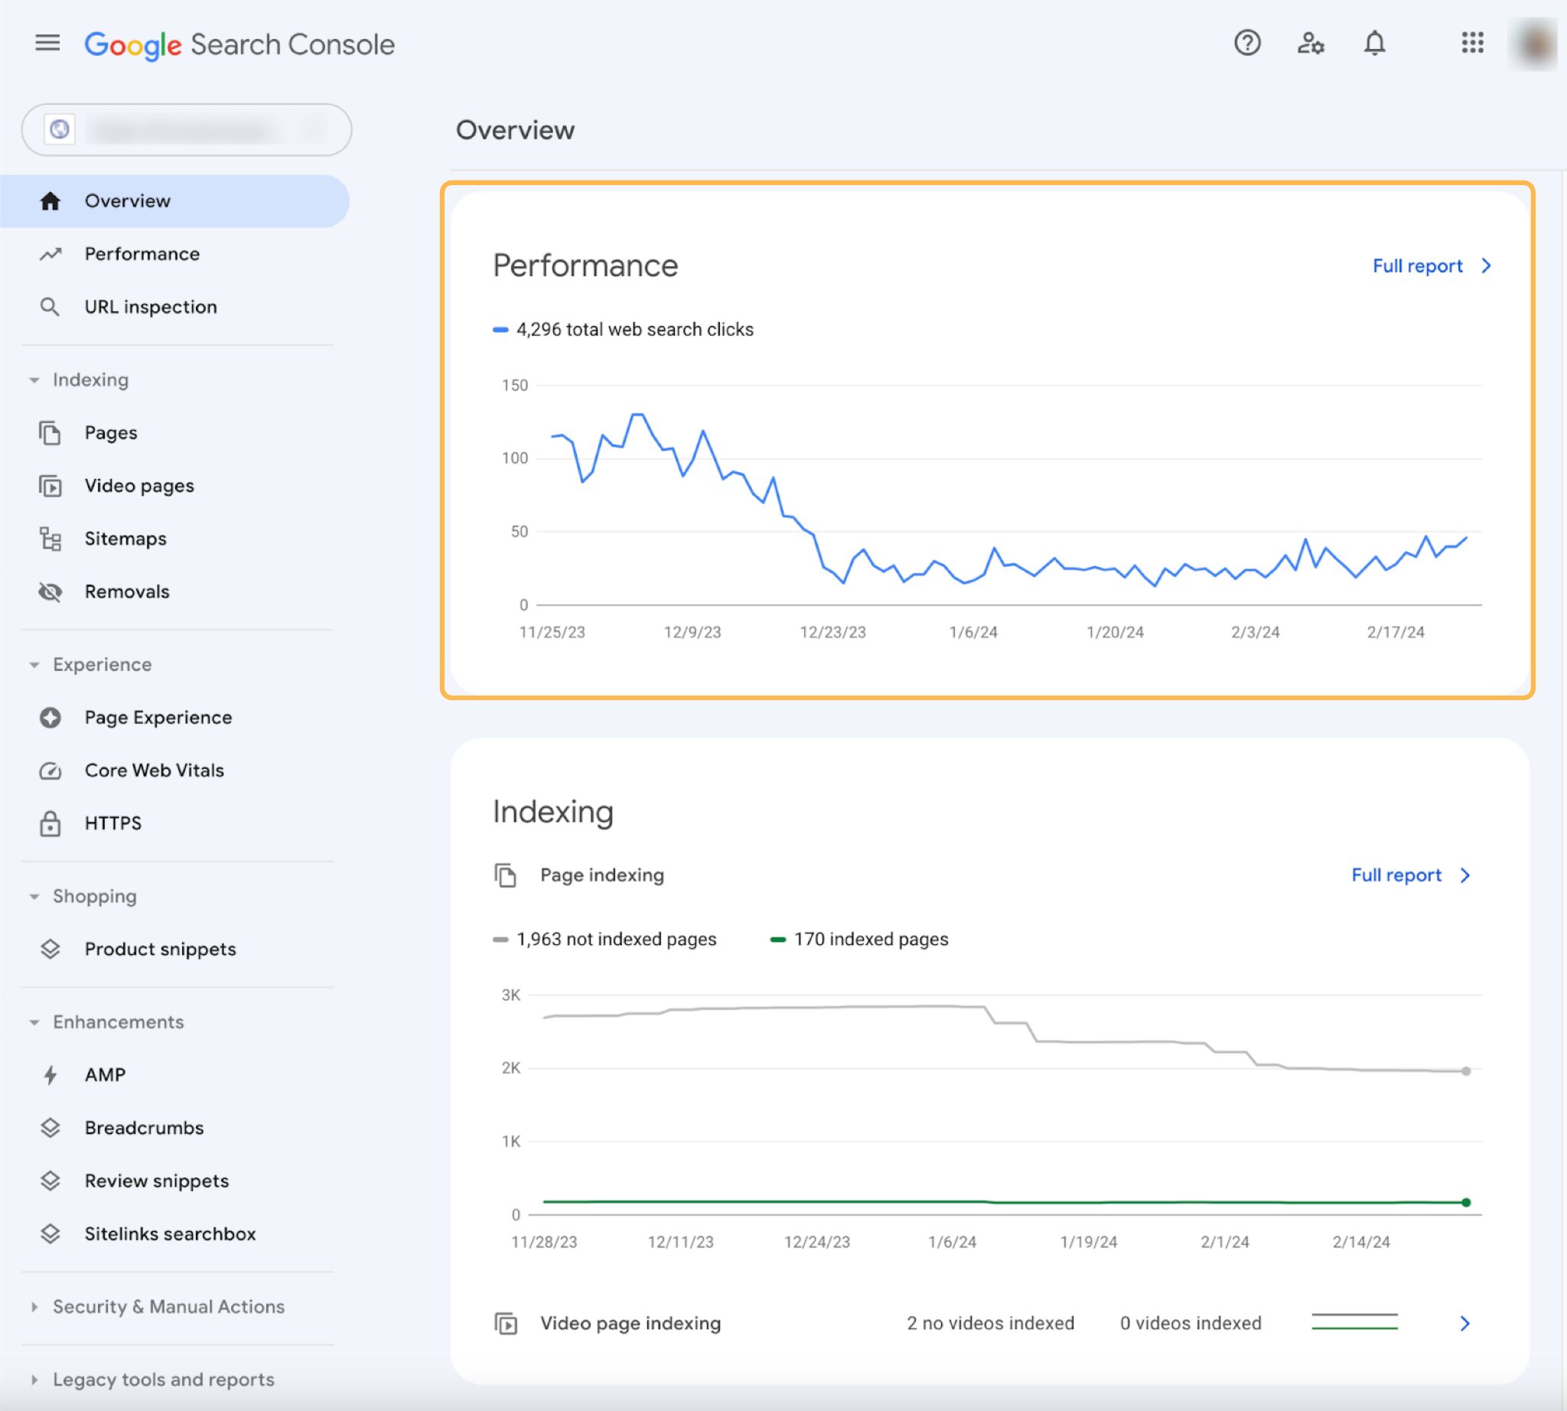
Task: Select the URL inspection magnifier icon
Action: (50, 306)
